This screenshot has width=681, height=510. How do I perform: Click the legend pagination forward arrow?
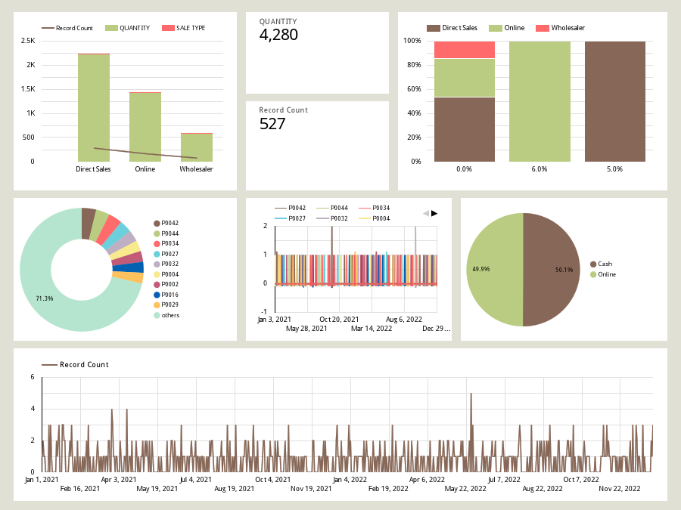(x=434, y=213)
